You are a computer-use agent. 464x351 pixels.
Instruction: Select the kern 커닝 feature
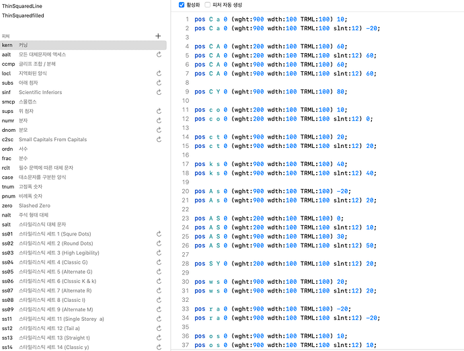pos(83,45)
